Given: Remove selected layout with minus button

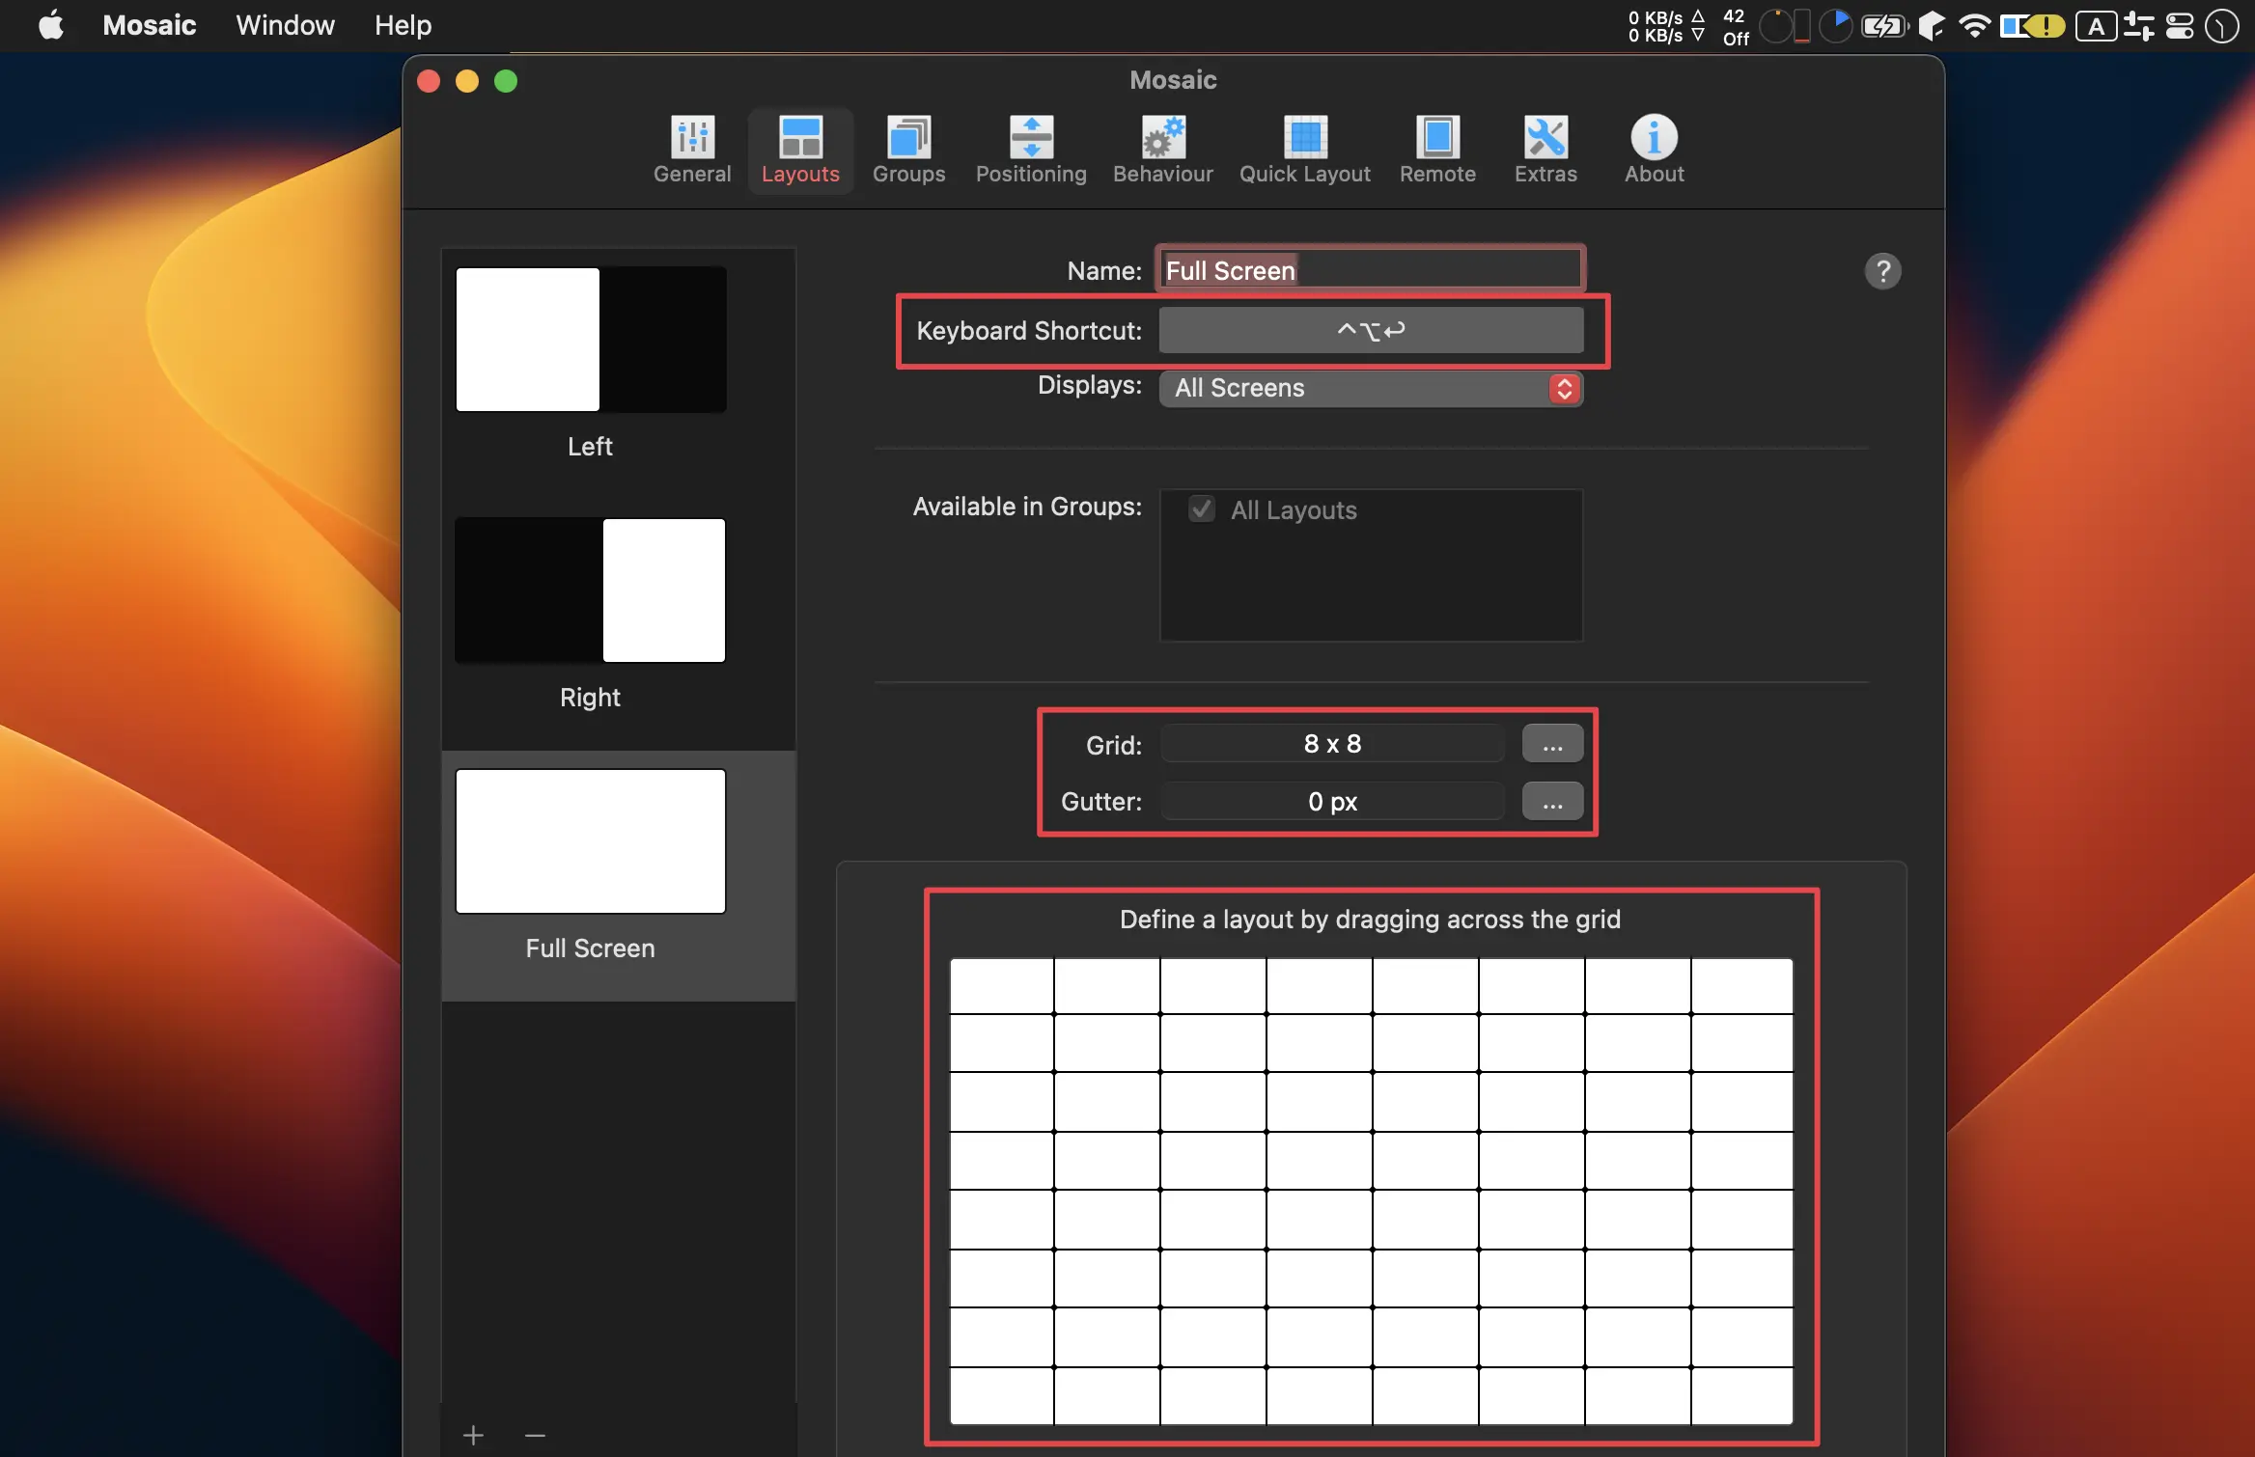Looking at the screenshot, I should [x=535, y=1435].
